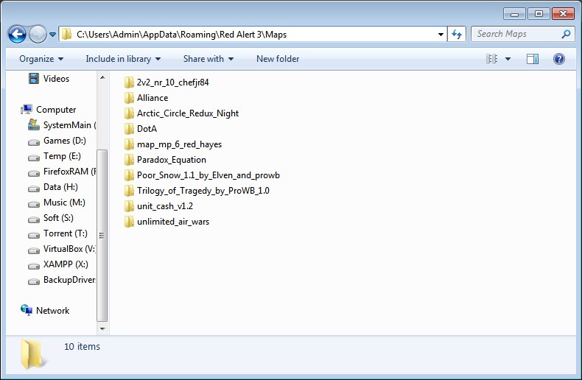Change view using the views icon
Screen dimensions: 582x380
[491, 59]
